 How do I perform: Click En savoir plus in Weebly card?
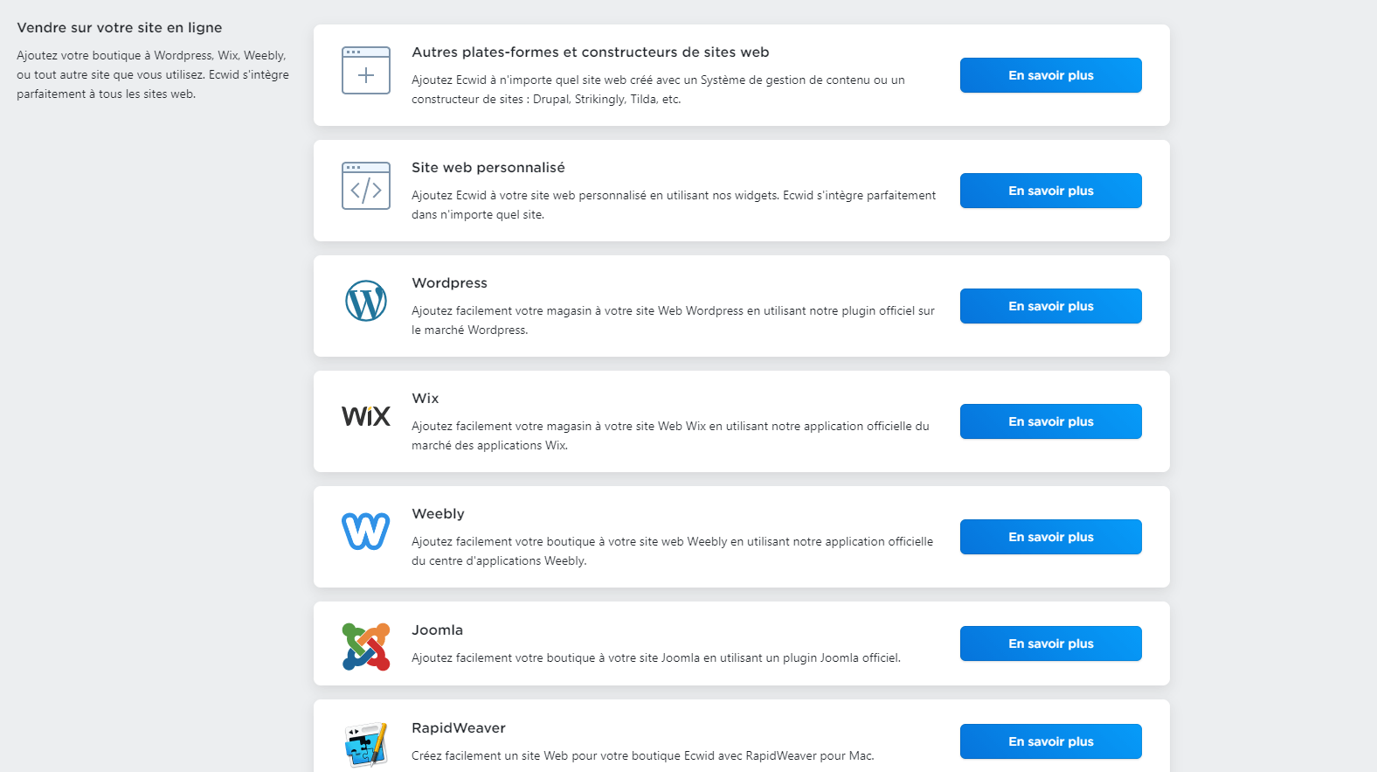pyautogui.click(x=1050, y=537)
